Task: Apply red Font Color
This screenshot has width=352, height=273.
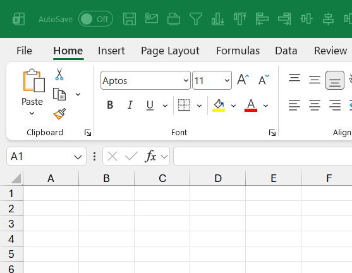Action: [x=251, y=105]
